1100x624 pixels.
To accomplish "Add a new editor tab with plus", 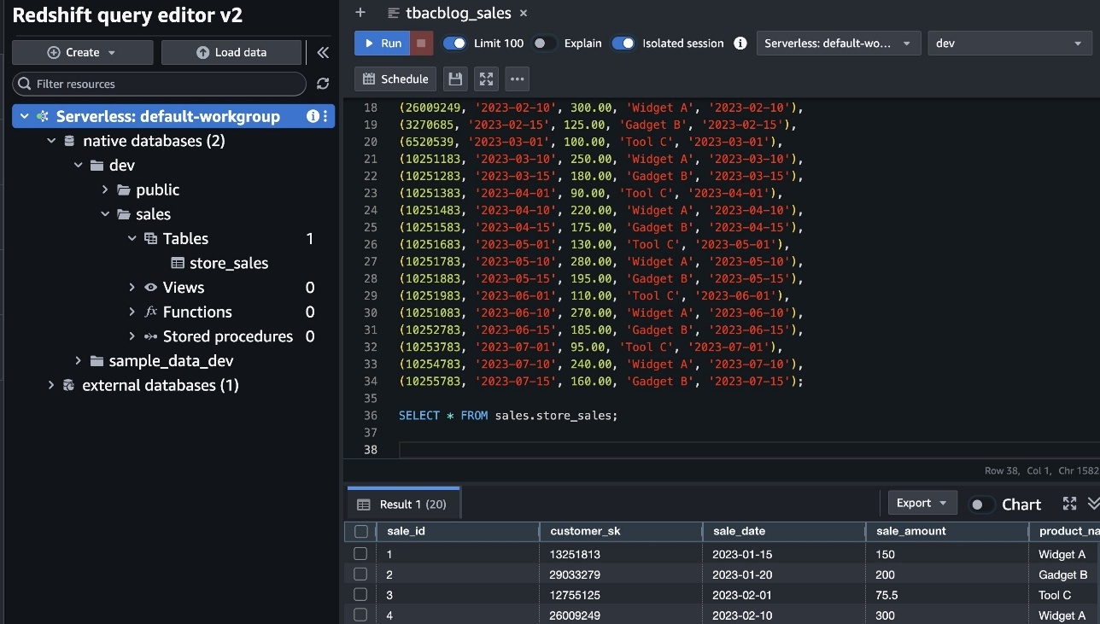I will coord(360,13).
